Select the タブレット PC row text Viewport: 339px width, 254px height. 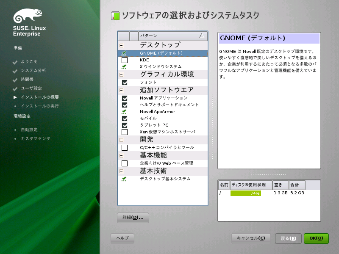click(x=154, y=125)
